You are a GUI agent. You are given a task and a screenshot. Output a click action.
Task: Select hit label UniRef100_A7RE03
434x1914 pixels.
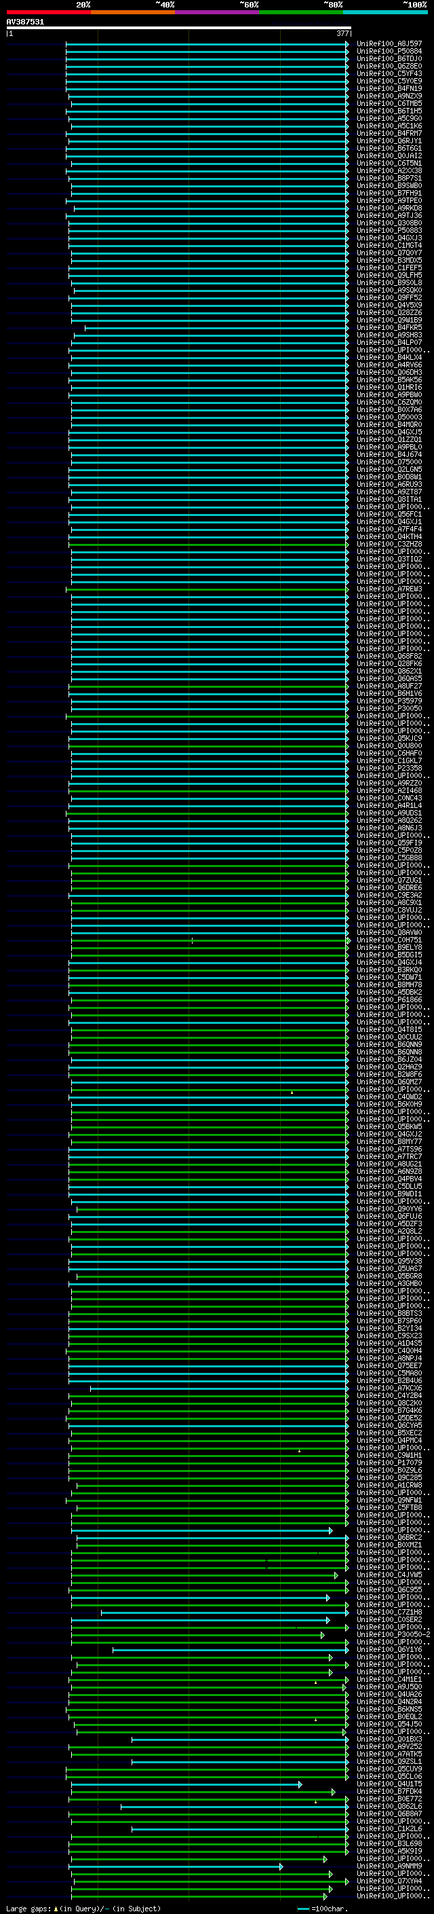click(x=389, y=589)
